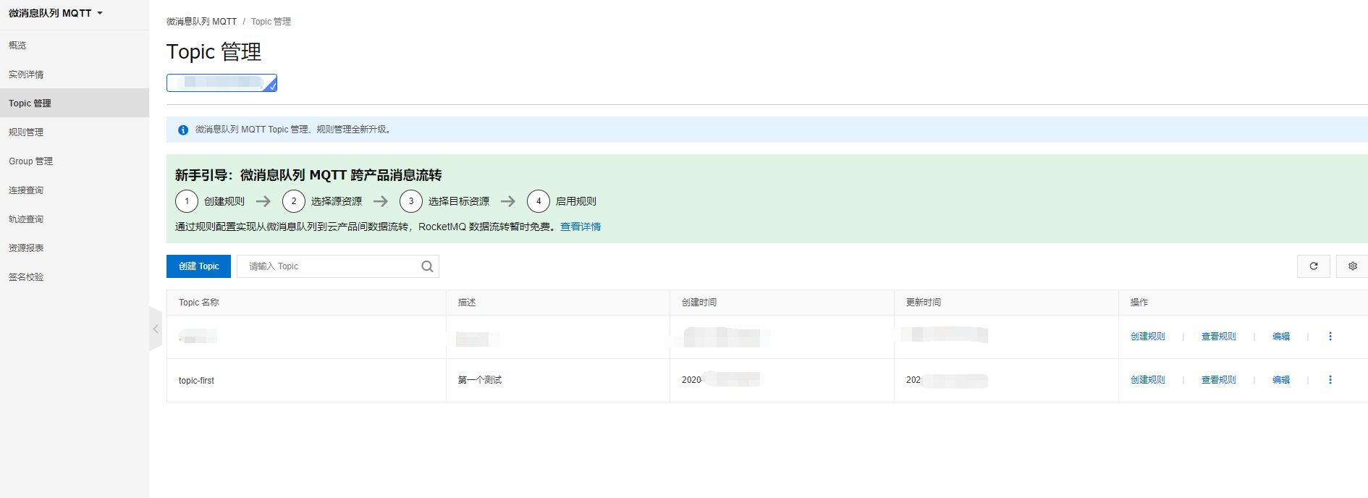Viewport: 1368px width, 498px height.
Task: Open the instance selector below Topic 管理 title
Action: 221,83
